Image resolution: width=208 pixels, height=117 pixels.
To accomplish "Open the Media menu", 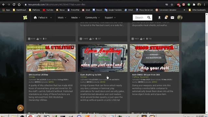I will click(x=76, y=18).
